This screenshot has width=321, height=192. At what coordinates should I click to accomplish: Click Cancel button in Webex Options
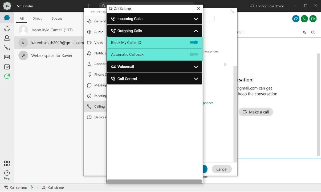click(x=222, y=169)
